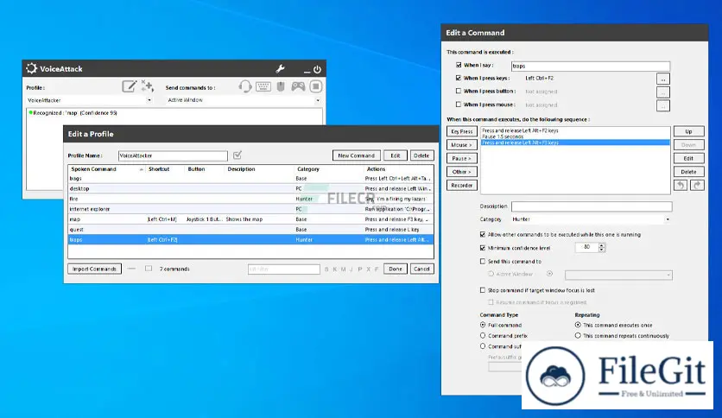722x418 pixels.
Task: Open edit profile pencil icon
Action: tap(130, 86)
